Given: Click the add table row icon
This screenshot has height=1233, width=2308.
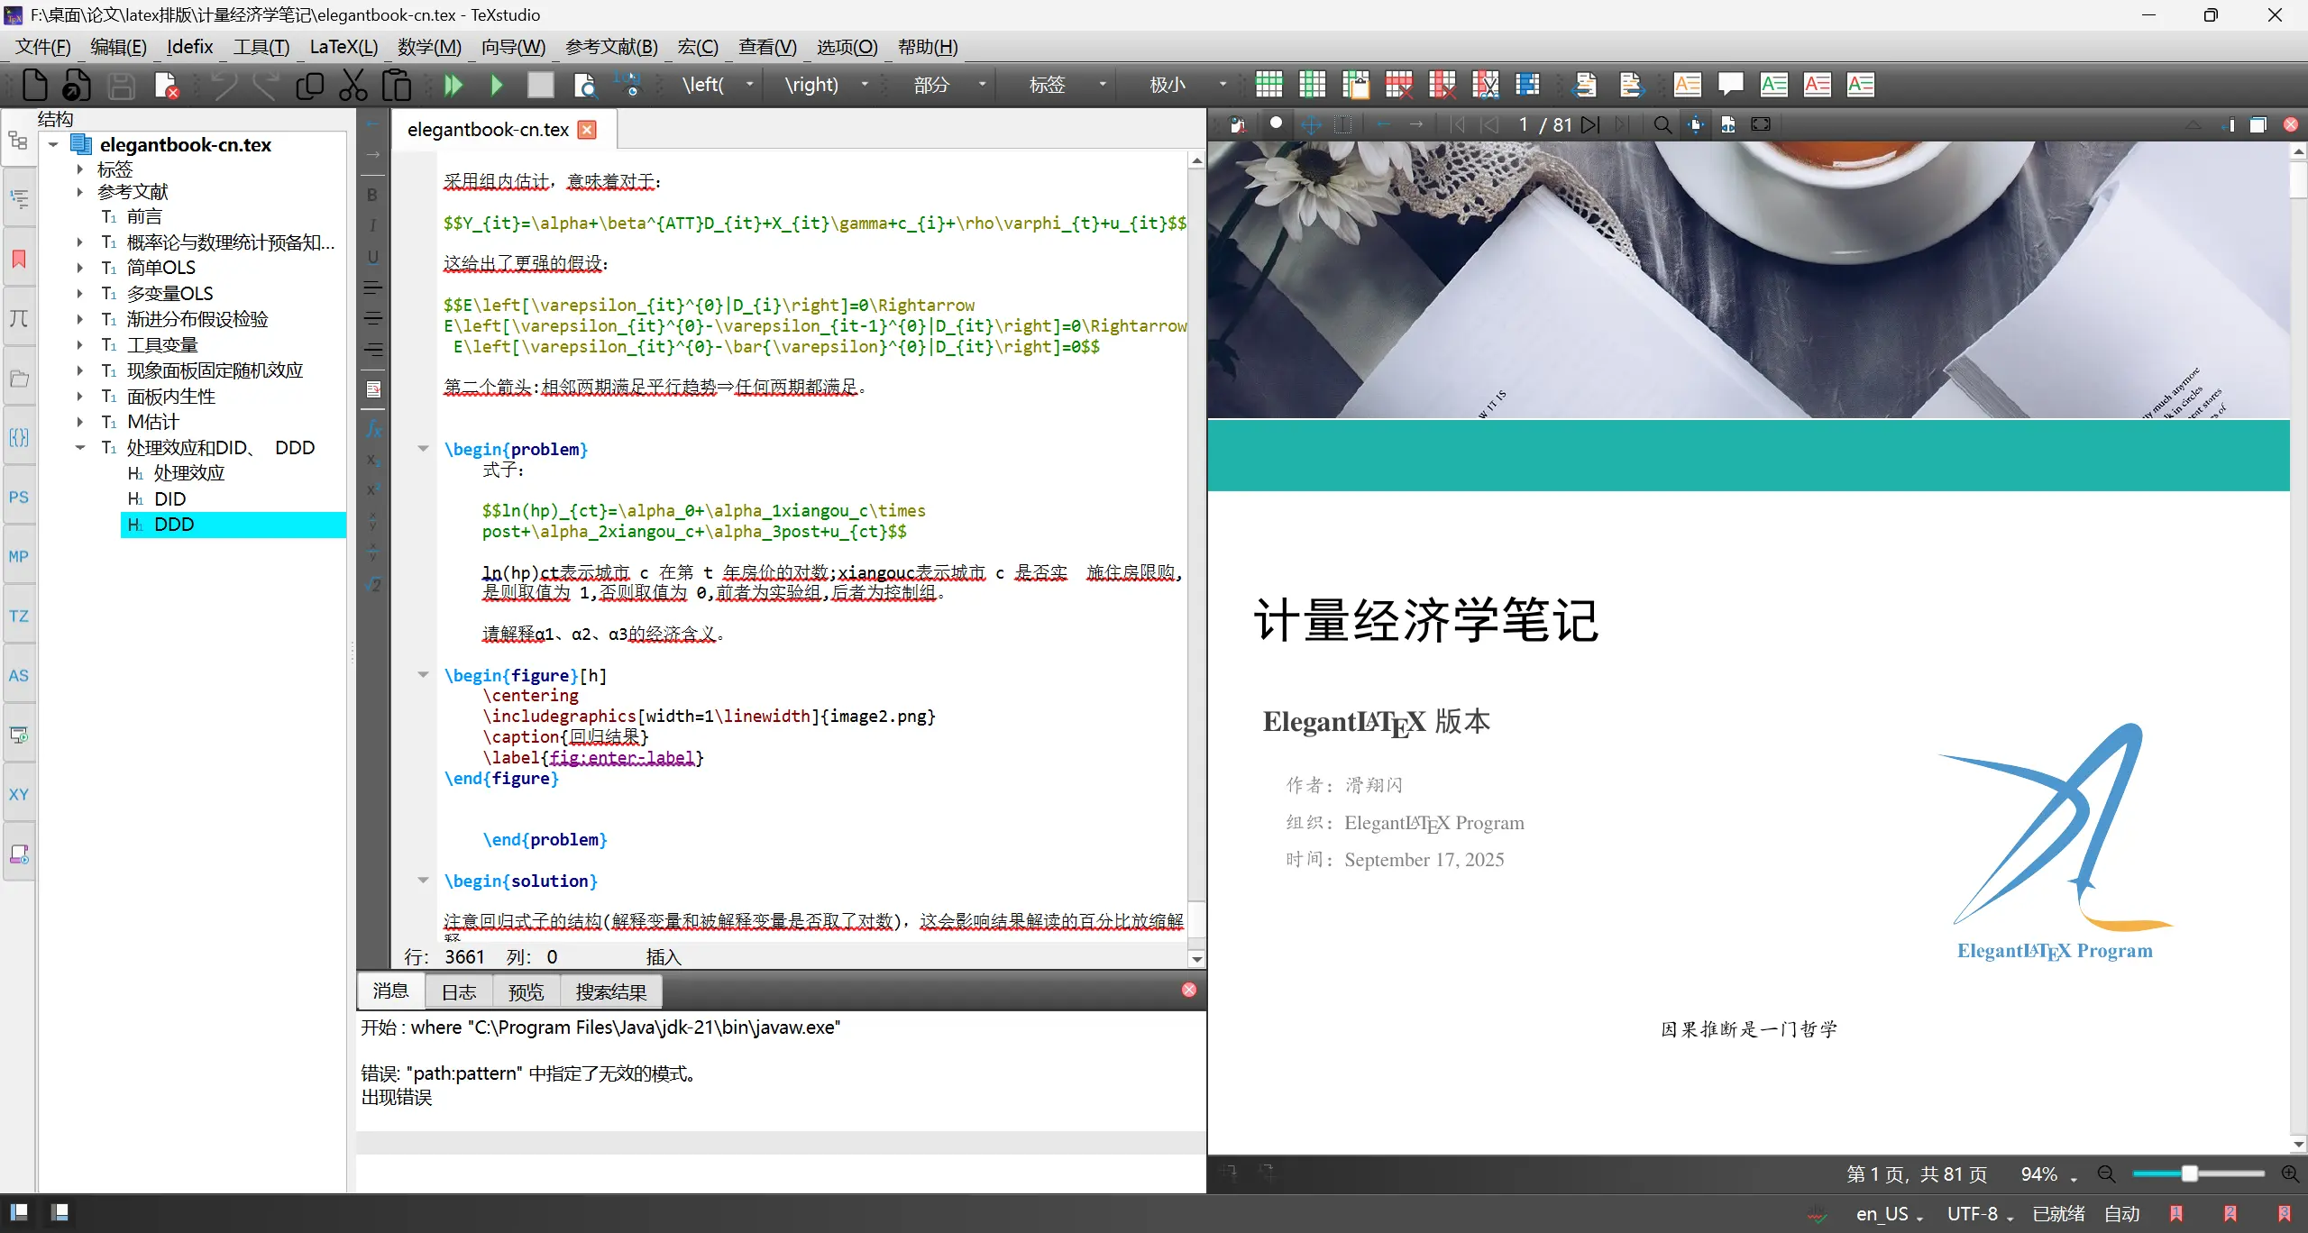Looking at the screenshot, I should point(1268,85).
